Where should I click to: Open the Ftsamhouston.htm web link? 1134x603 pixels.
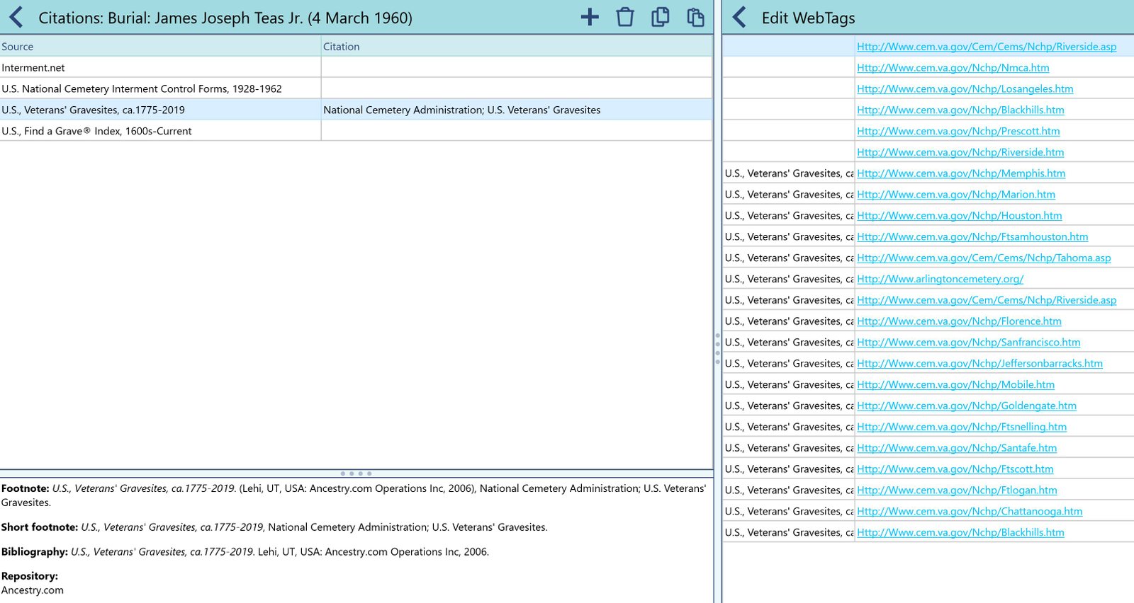[x=972, y=237]
